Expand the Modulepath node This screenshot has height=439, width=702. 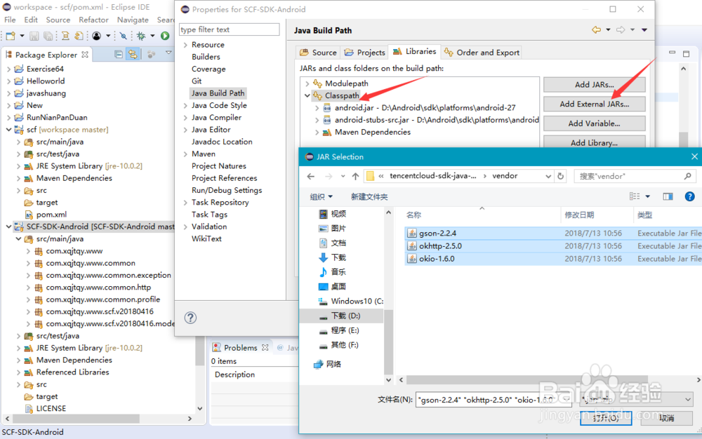[307, 83]
